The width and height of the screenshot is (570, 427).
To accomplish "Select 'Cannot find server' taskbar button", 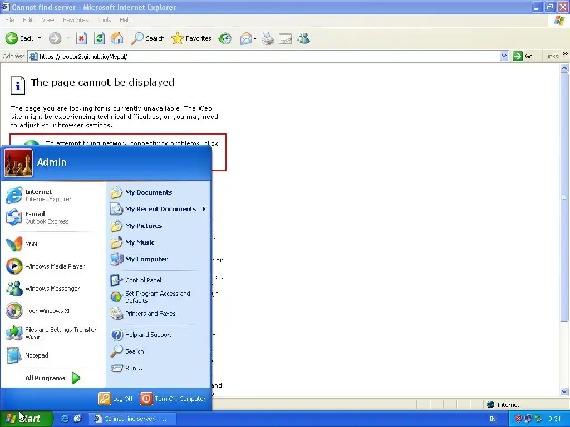I will tap(132, 419).
